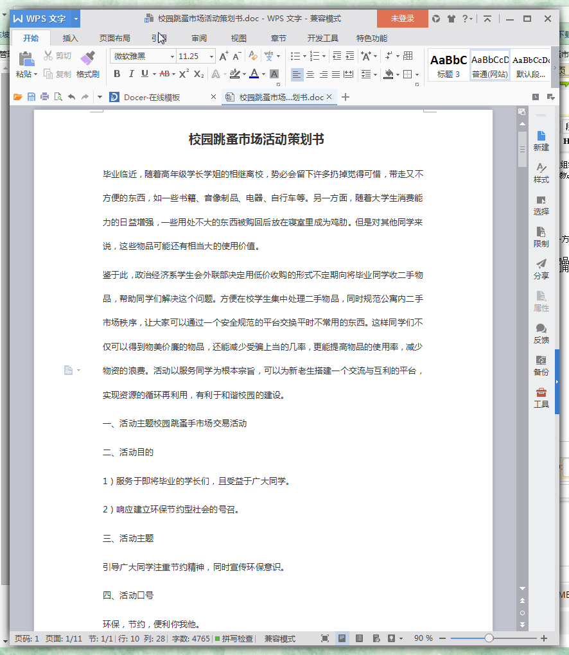The image size is (569, 655).
Task: Expand the quick access toolbar customize arrow
Action: [x=100, y=97]
